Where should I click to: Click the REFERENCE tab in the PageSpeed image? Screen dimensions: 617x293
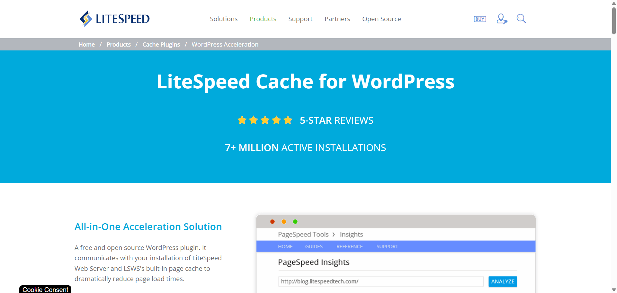[349, 246]
